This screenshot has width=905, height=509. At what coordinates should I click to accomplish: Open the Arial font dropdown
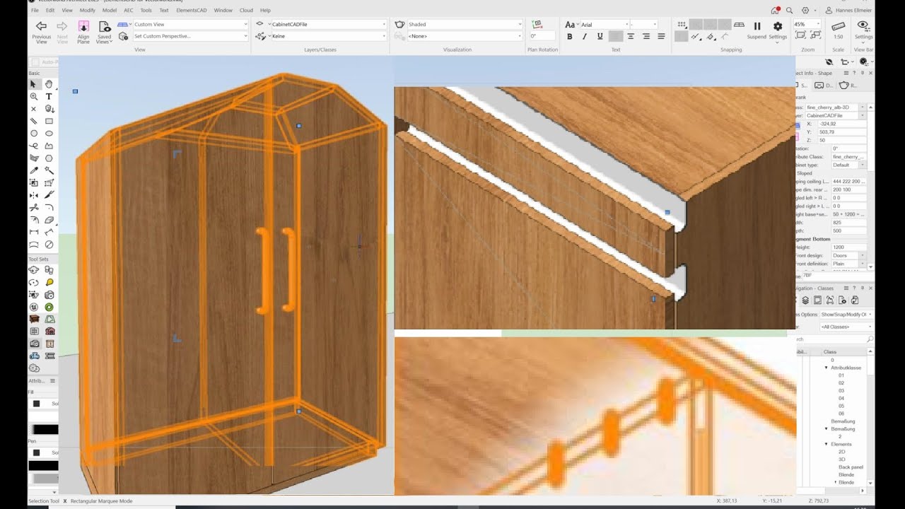tap(603, 25)
